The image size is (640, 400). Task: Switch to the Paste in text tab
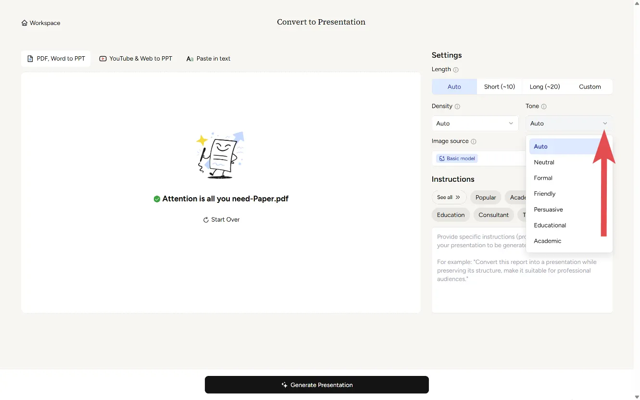[208, 59]
